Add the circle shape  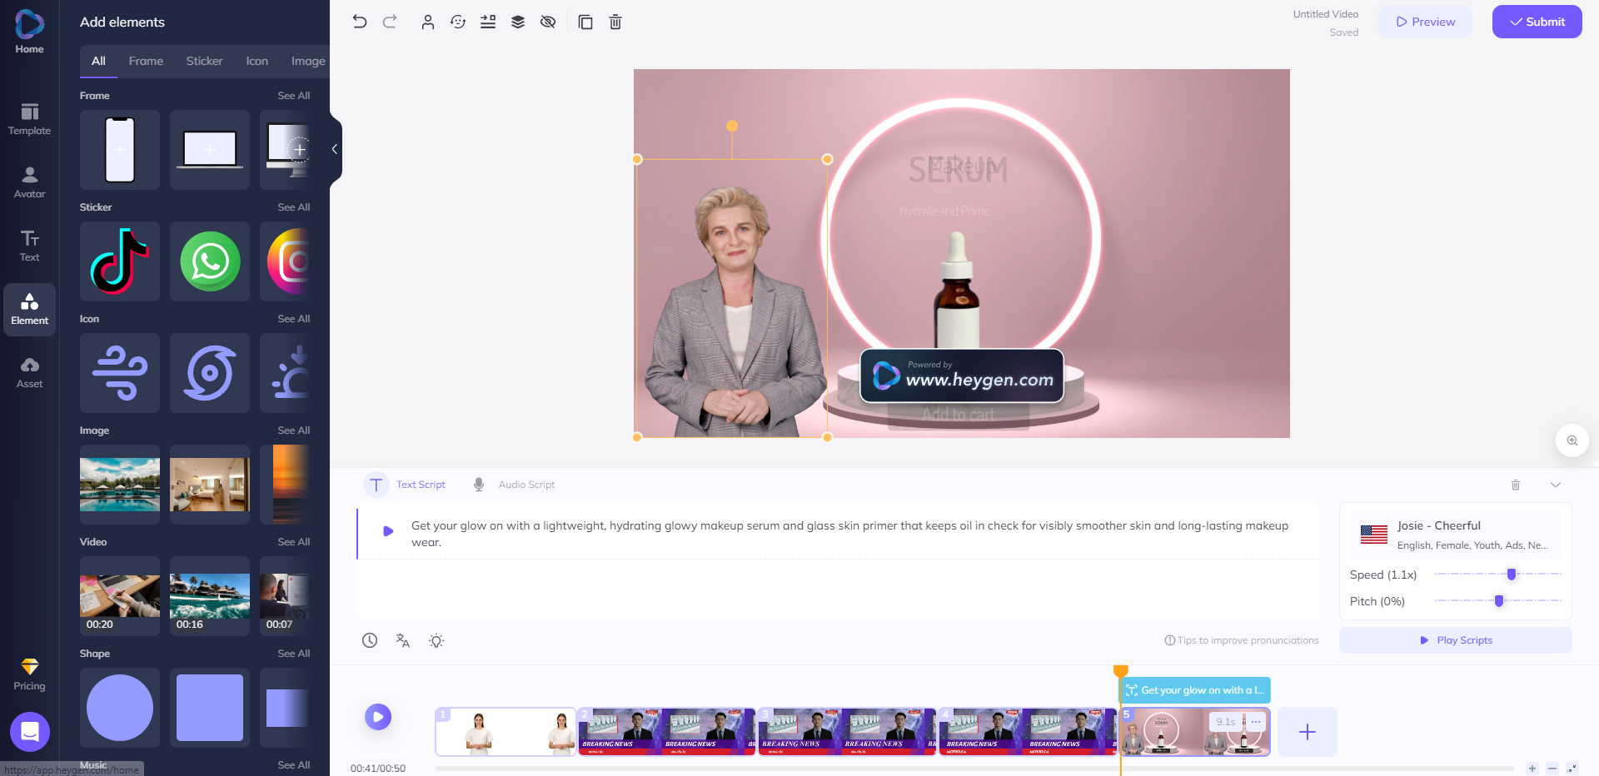click(x=120, y=708)
